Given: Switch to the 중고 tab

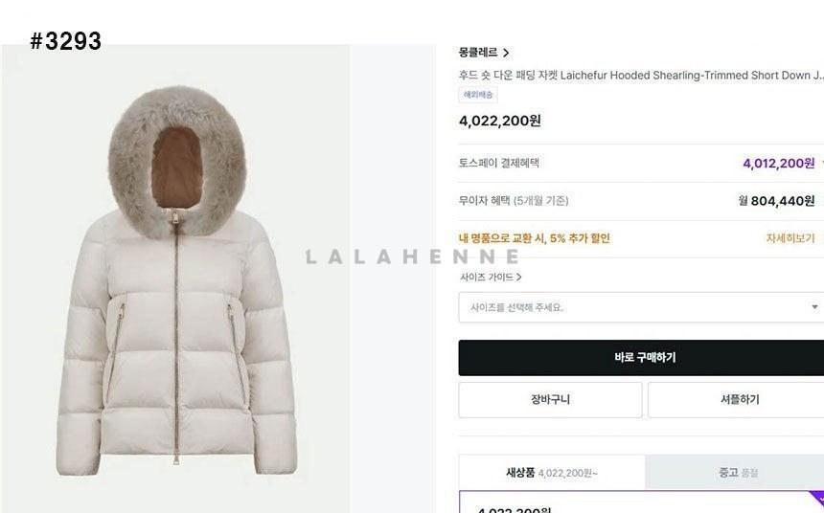Looking at the screenshot, I should [x=735, y=473].
